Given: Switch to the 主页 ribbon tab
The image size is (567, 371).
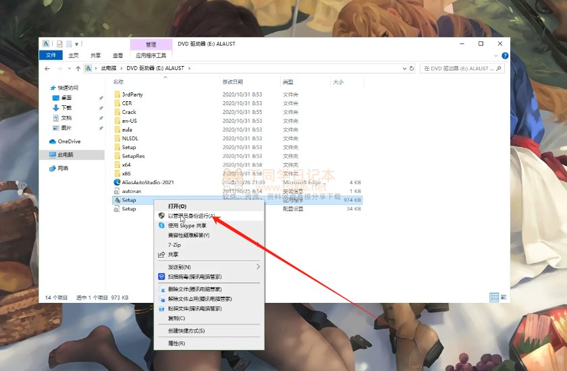Looking at the screenshot, I should [x=74, y=55].
